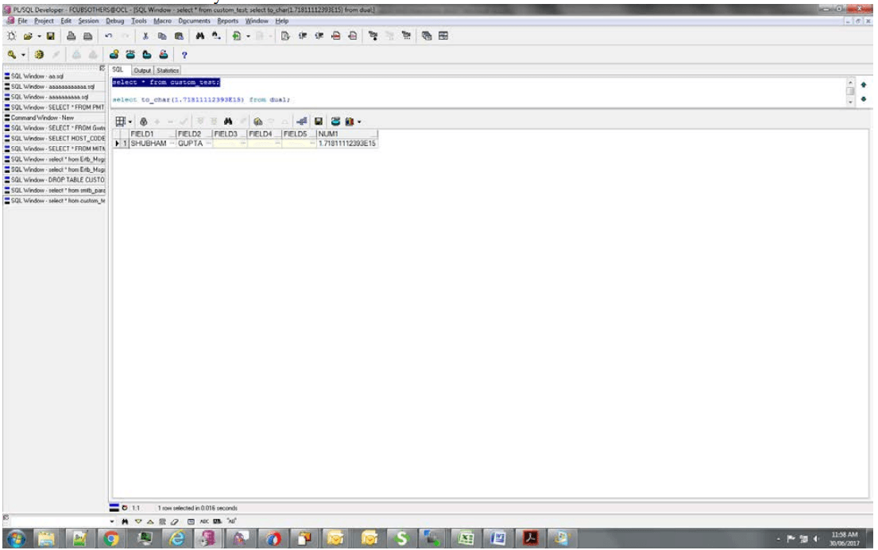Viewport: 878px width, 550px height.
Task: Switch to the Output tab
Action: point(142,71)
